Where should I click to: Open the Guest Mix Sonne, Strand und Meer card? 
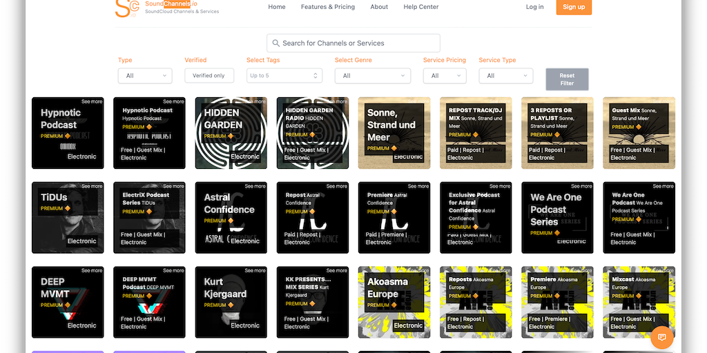coord(639,133)
